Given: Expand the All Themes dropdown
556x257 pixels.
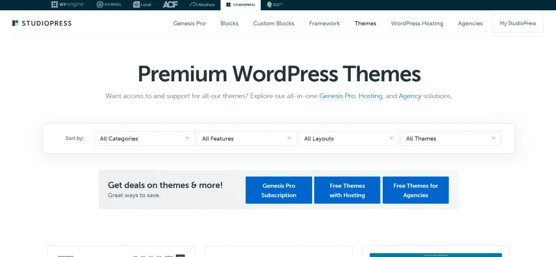Looking at the screenshot, I should coord(451,138).
